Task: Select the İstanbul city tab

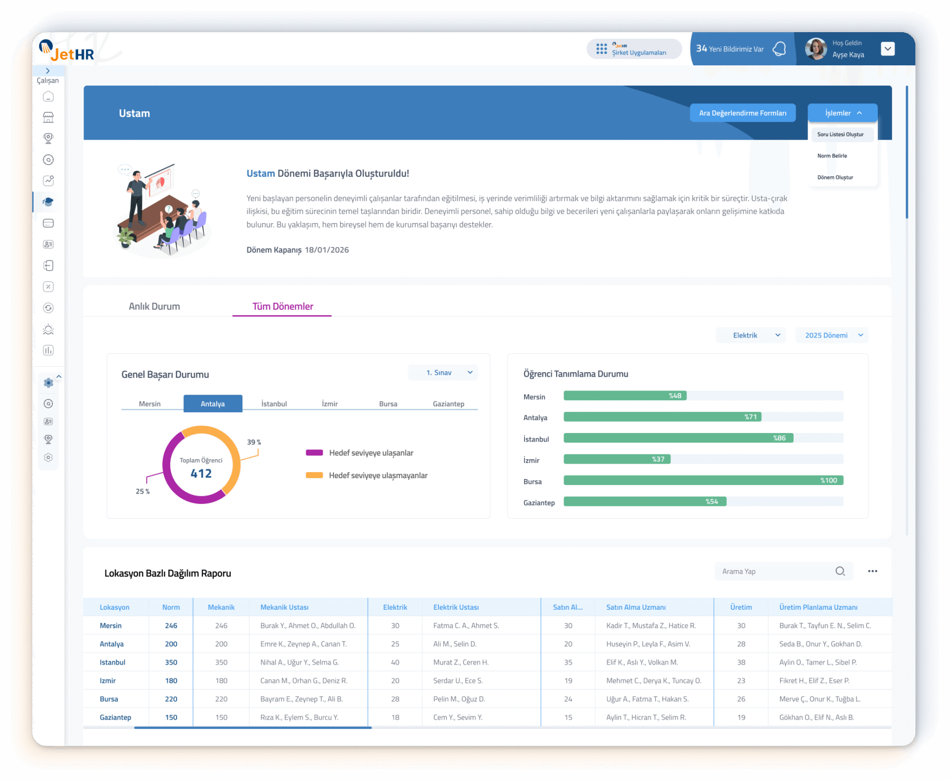Action: (274, 404)
